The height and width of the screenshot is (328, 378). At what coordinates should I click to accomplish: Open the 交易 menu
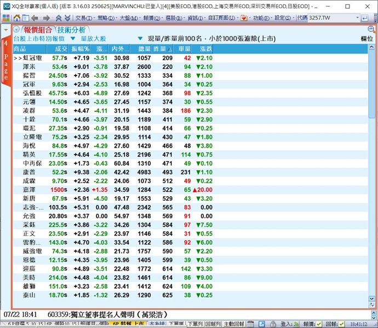pos(83,17)
